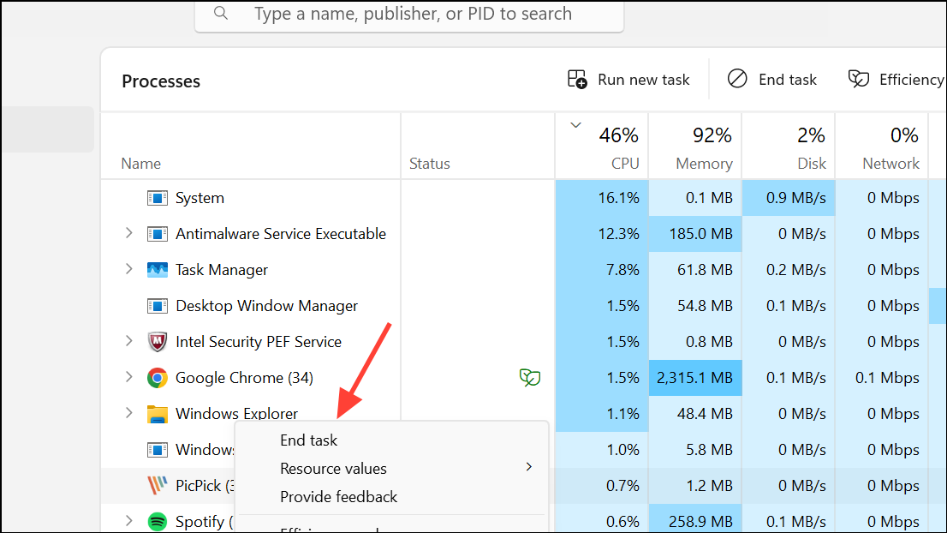The image size is (947, 533).
Task: Expand the Antimalware Service Executable process
Action: pyautogui.click(x=129, y=233)
